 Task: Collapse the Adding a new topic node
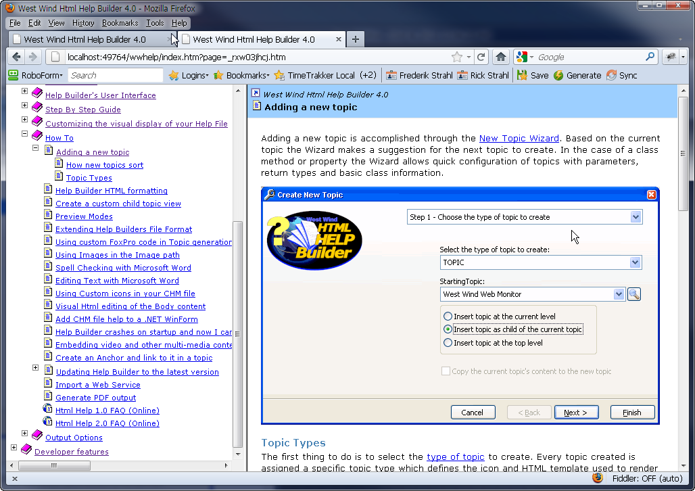pyautogui.click(x=35, y=148)
